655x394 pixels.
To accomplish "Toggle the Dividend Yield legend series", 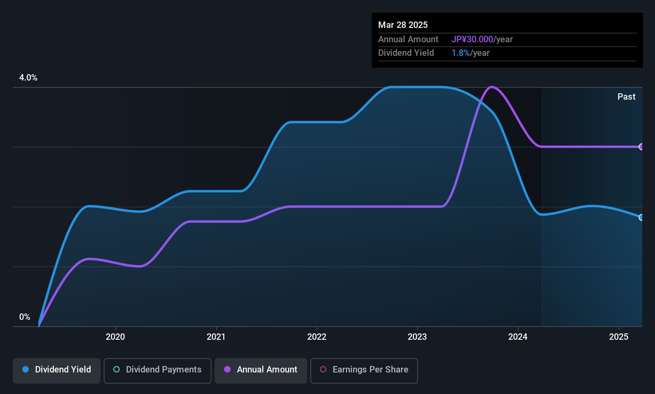I will [57, 370].
